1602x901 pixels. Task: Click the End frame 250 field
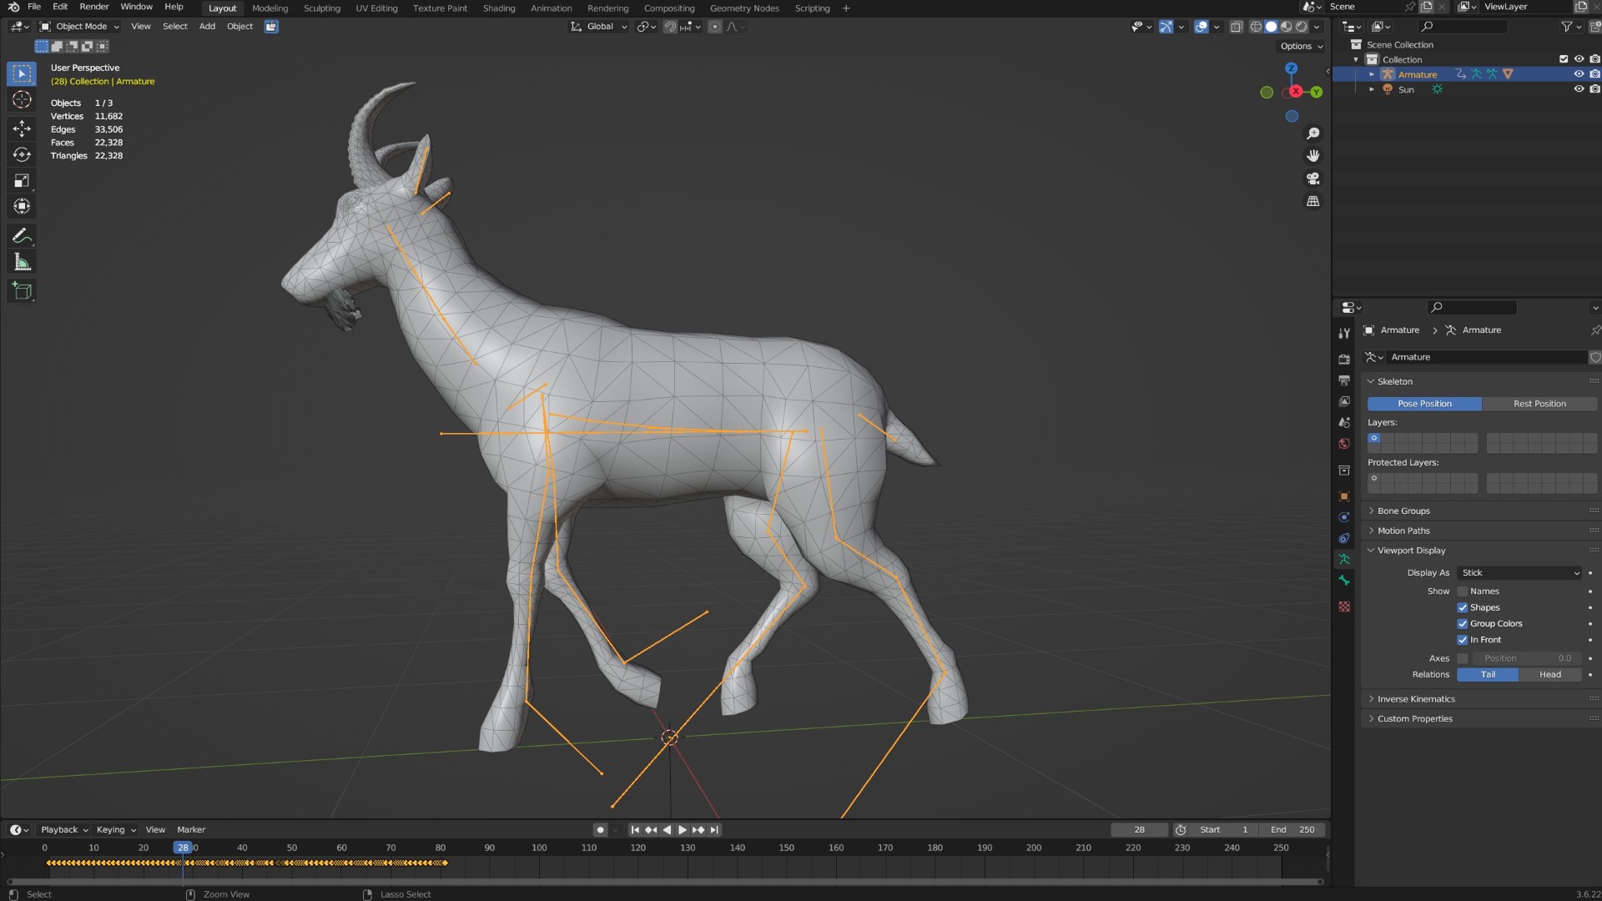(1292, 830)
